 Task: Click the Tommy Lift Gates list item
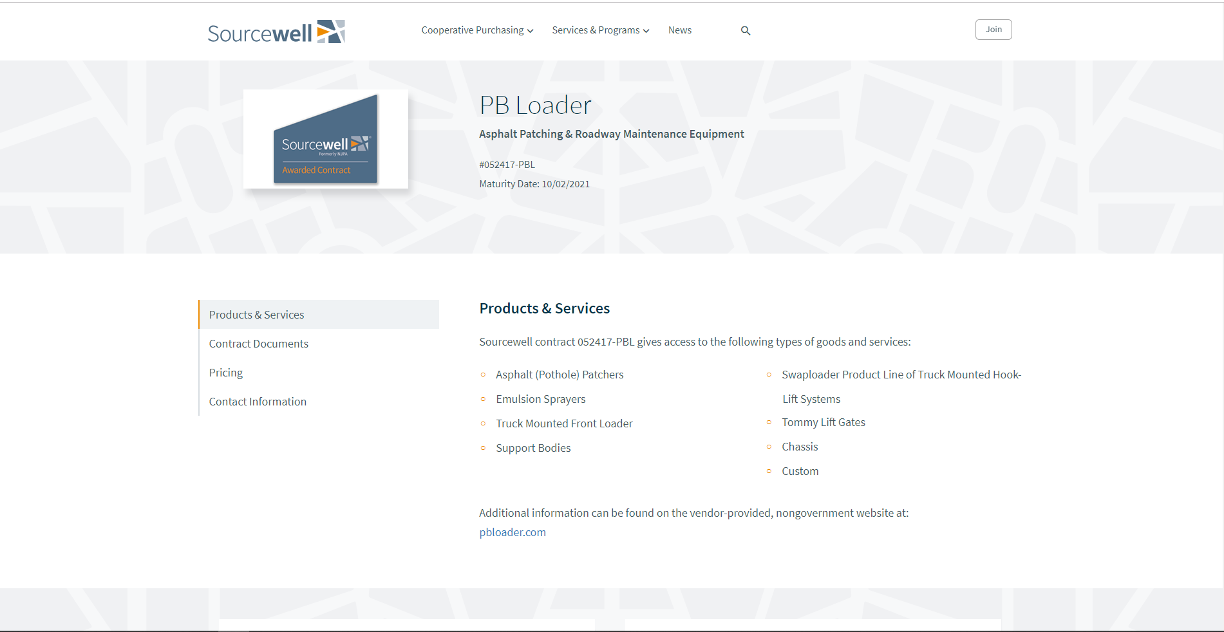tap(823, 422)
